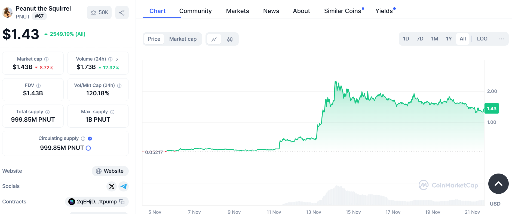Open the Similar Coins tab

(x=343, y=11)
